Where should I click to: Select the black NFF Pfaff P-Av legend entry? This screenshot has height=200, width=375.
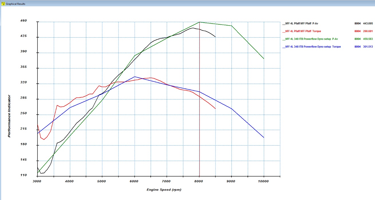click(x=303, y=23)
